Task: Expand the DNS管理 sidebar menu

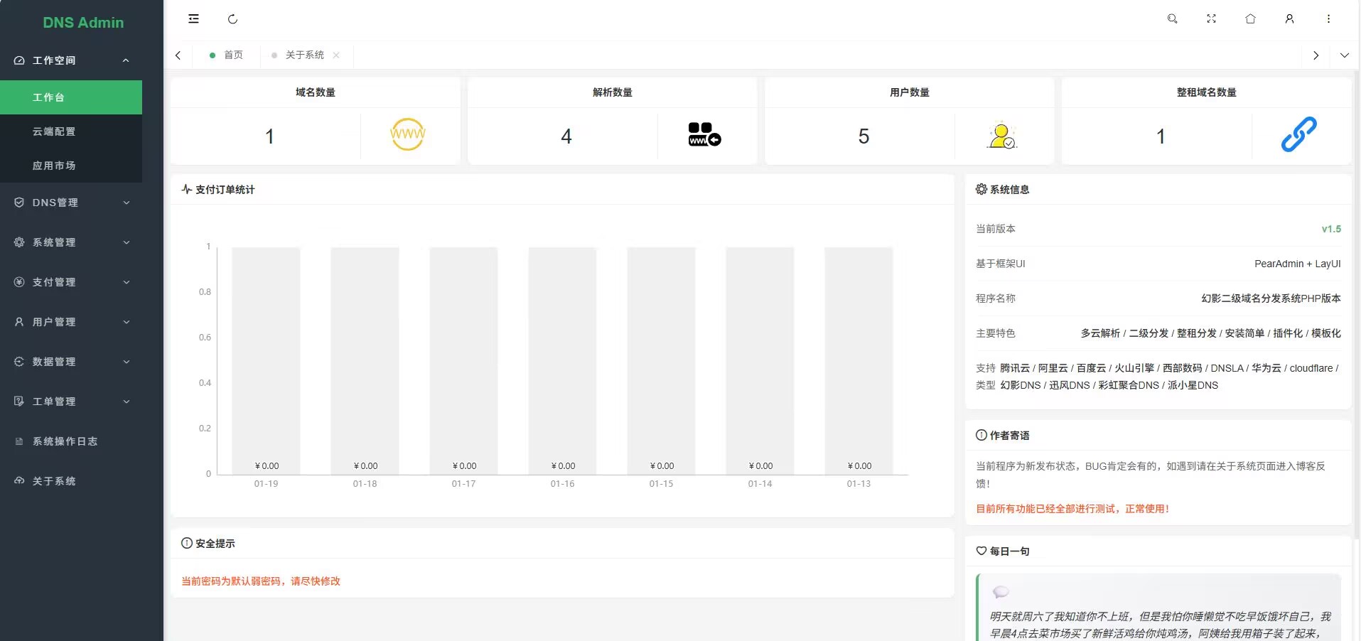Action: coord(71,203)
